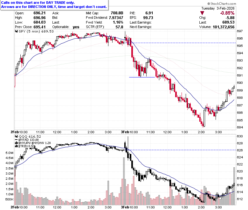Click the QQQ blue dotted line at 626

point(182,150)
